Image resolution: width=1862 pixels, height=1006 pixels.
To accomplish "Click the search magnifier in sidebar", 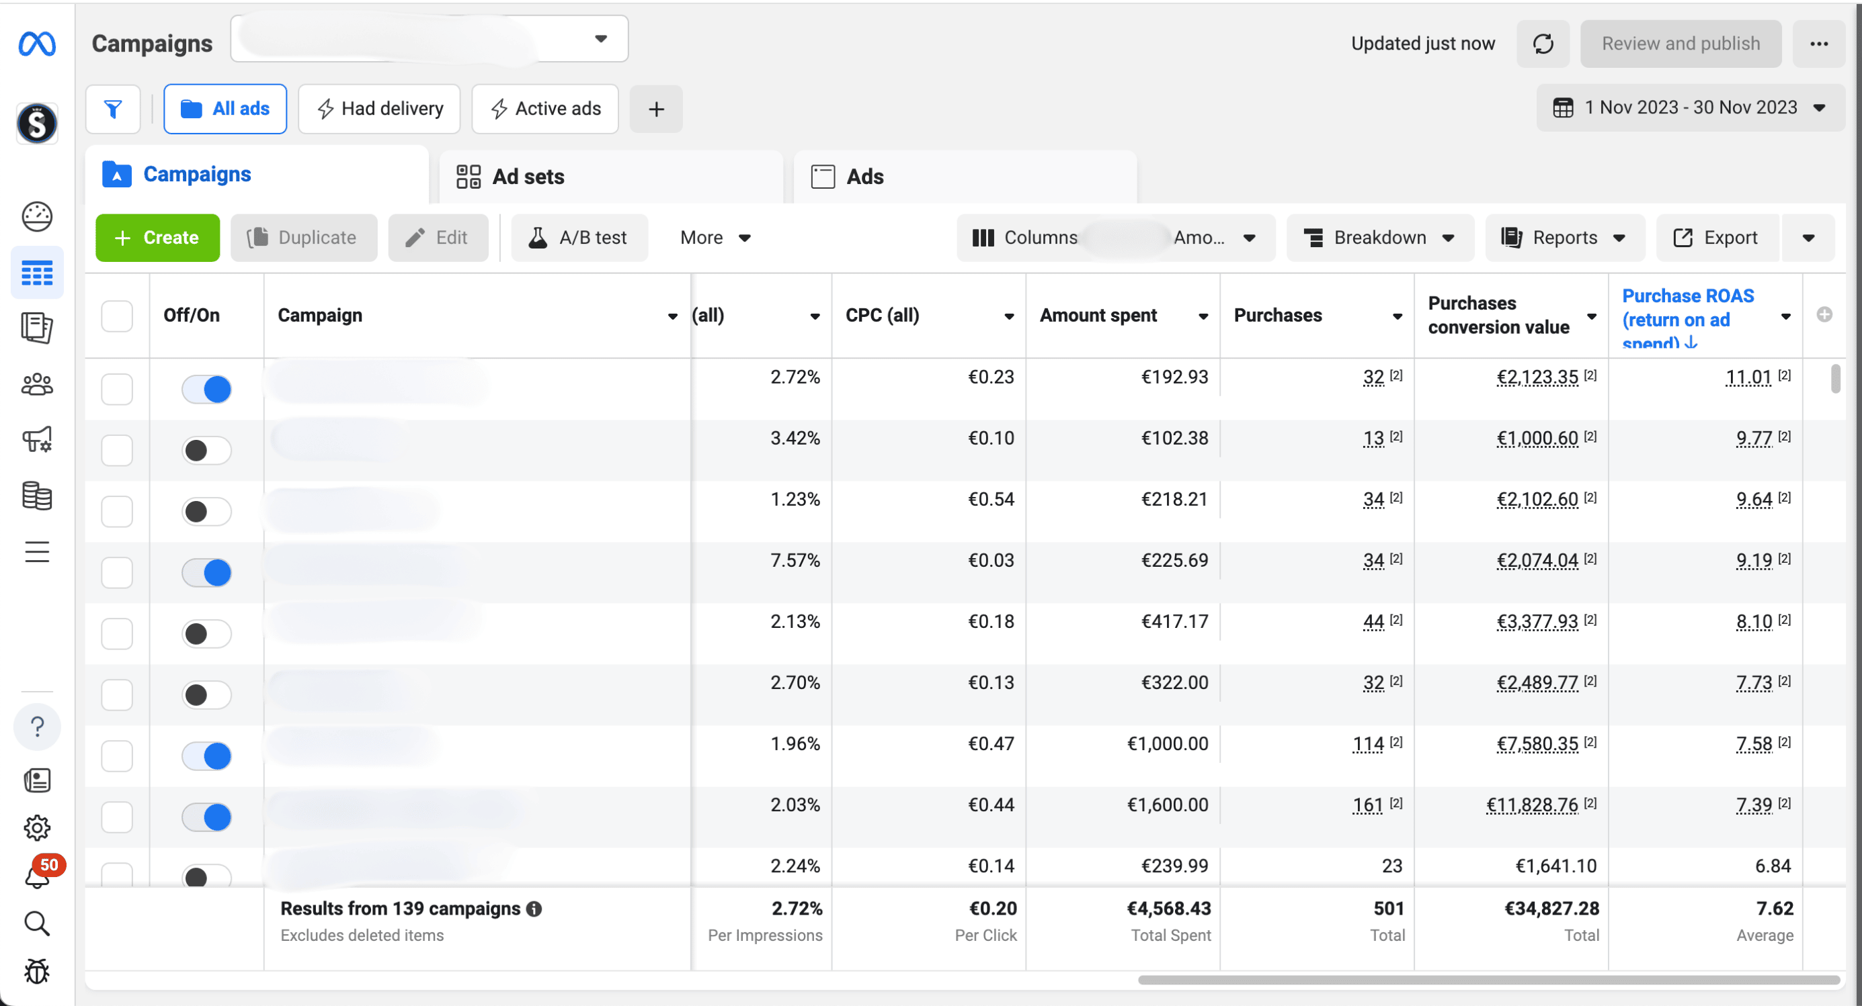I will (x=37, y=923).
